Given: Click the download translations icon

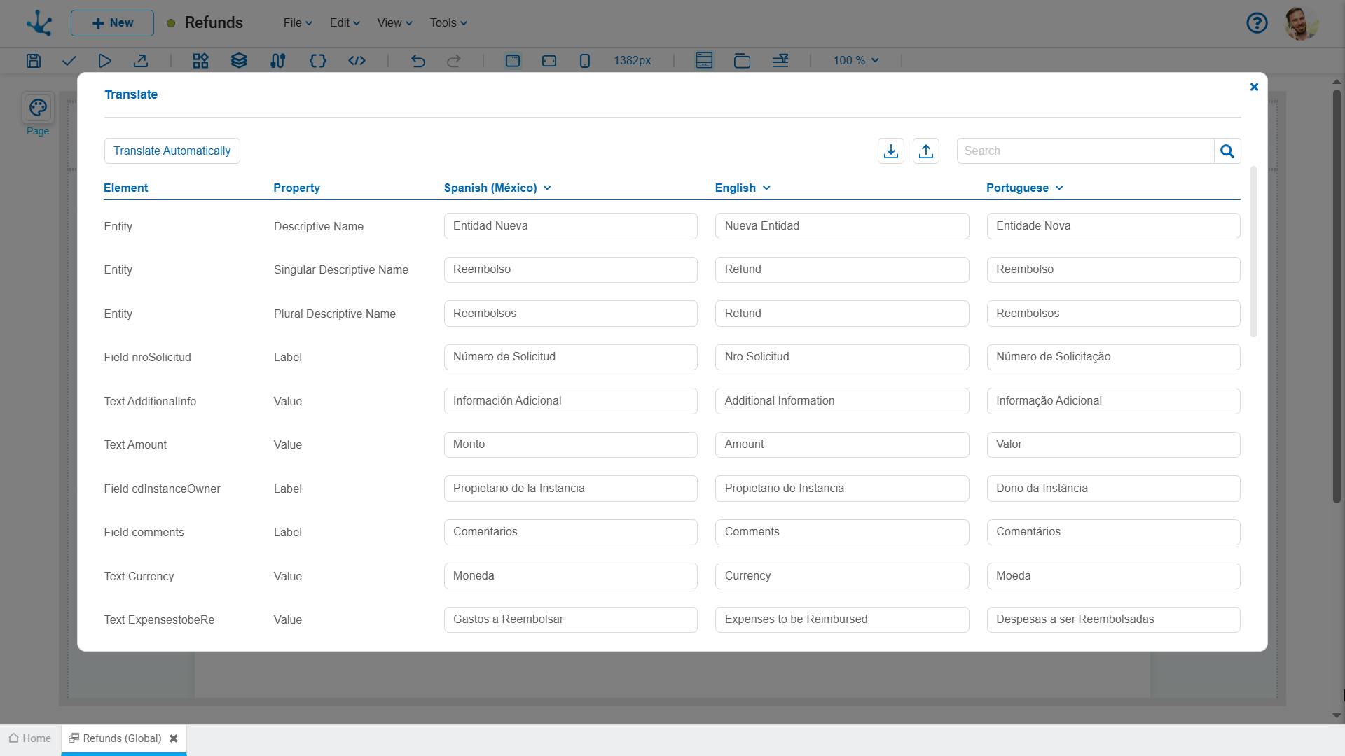Looking at the screenshot, I should click(890, 151).
